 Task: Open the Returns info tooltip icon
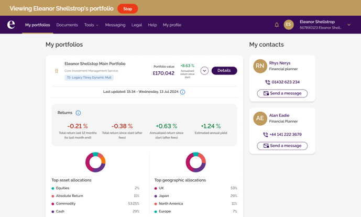[x=78, y=113]
